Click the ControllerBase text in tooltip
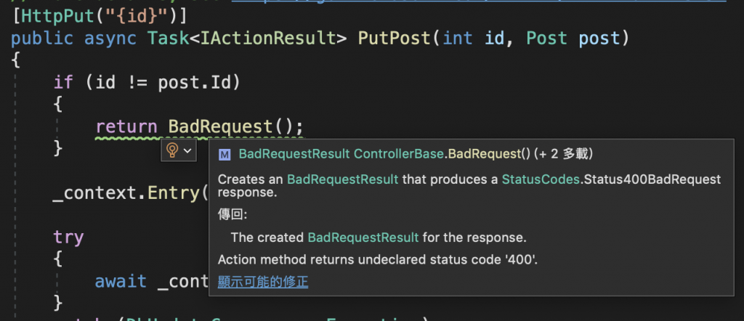The width and height of the screenshot is (744, 321). point(399,154)
